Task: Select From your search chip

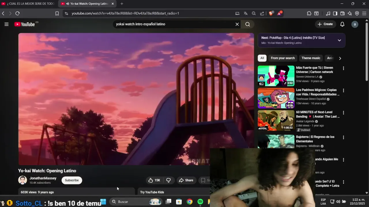Action: [x=283, y=58]
